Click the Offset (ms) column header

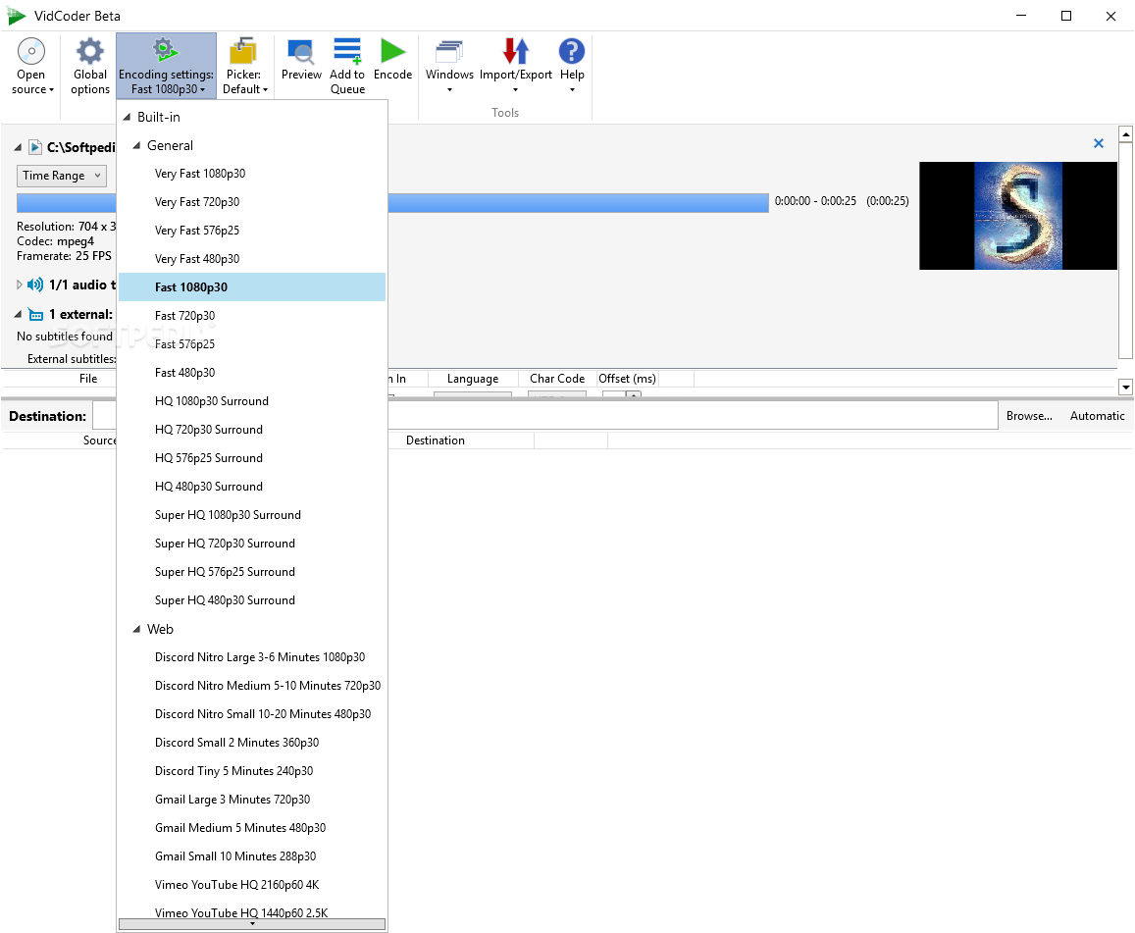tap(627, 379)
